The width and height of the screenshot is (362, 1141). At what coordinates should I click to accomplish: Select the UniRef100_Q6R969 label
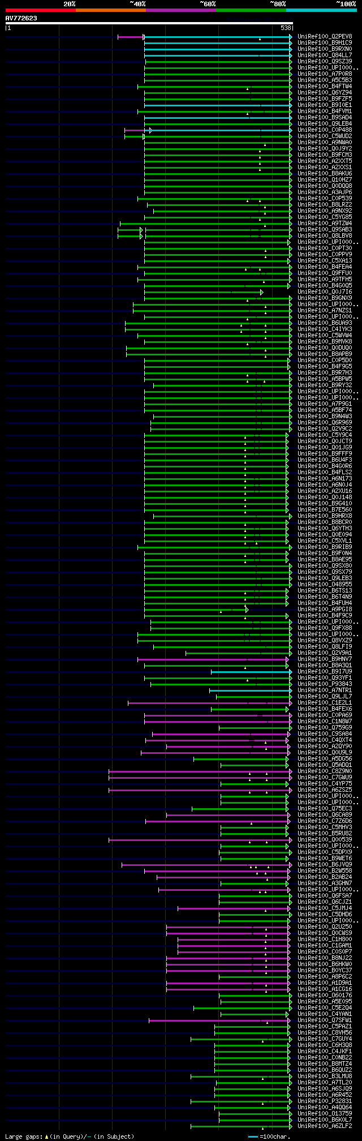pyautogui.click(x=325, y=422)
